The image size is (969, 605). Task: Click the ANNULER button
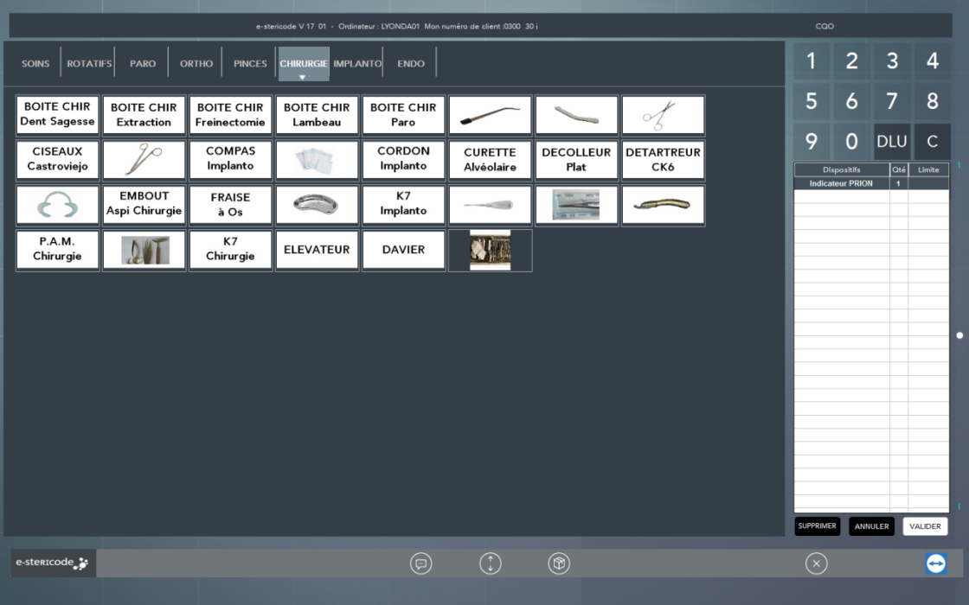coord(871,526)
